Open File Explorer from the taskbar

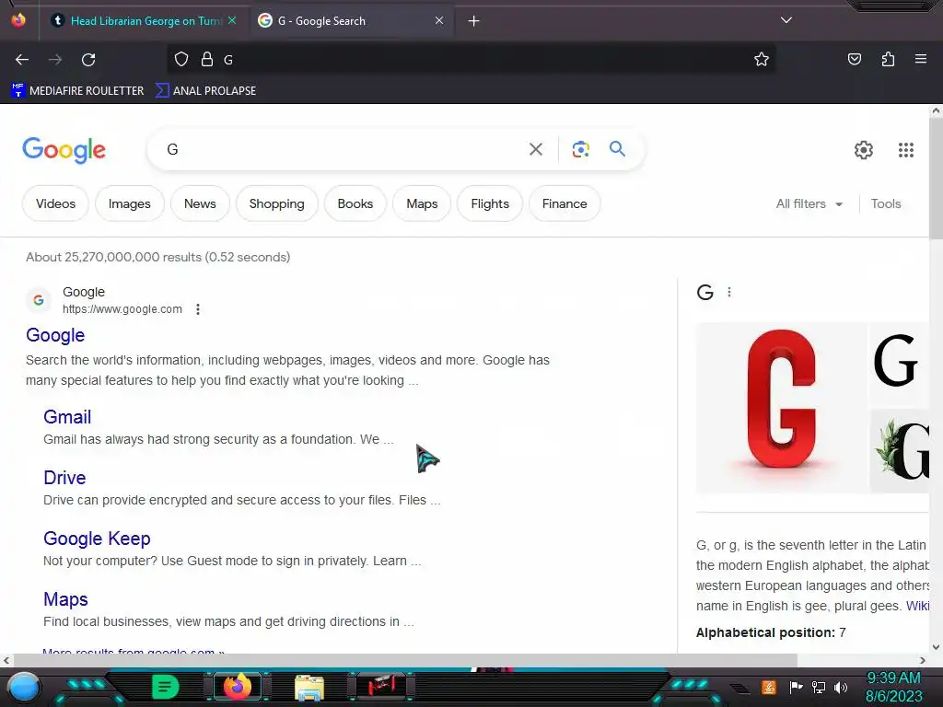pyautogui.click(x=309, y=687)
